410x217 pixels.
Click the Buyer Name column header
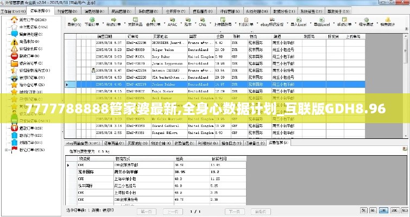pos(169,36)
